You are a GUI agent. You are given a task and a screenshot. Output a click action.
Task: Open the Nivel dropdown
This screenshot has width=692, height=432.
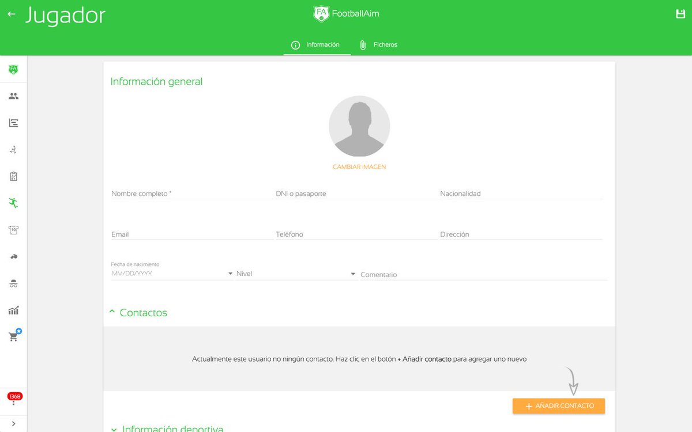pyautogui.click(x=296, y=274)
